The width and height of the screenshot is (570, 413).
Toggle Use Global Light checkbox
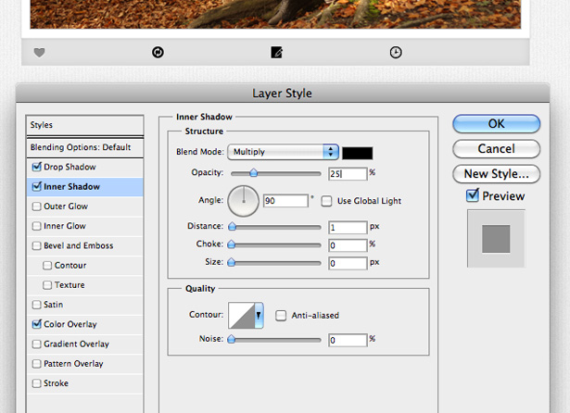[x=326, y=201]
